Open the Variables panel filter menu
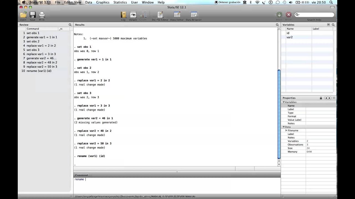 [x=329, y=25]
